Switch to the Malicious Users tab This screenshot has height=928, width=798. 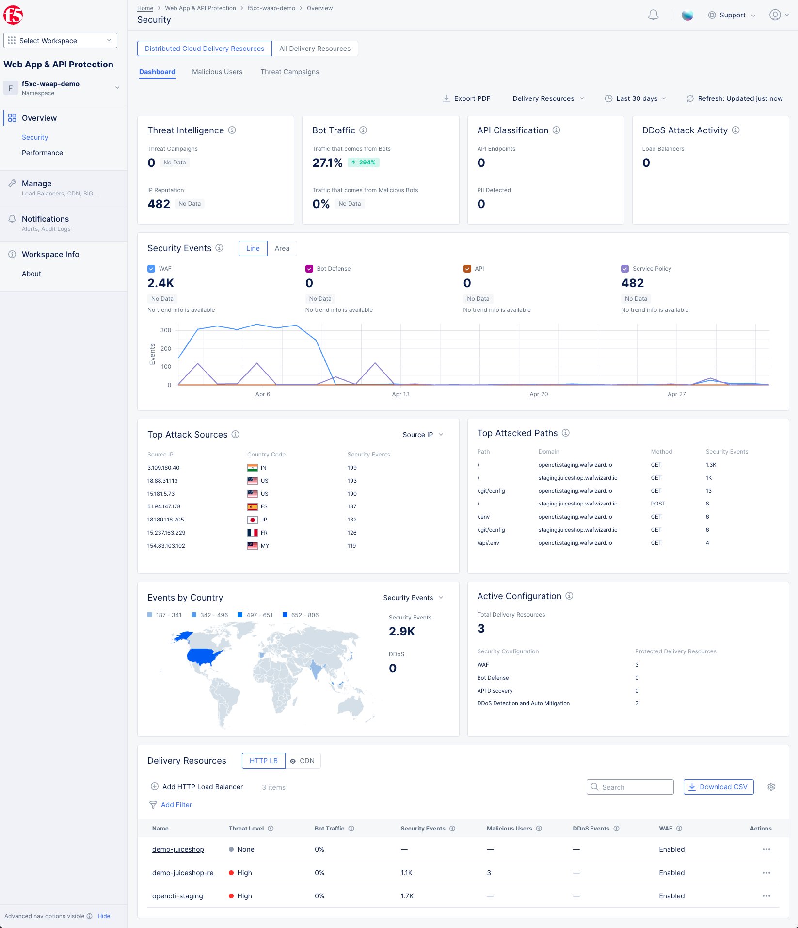(217, 72)
